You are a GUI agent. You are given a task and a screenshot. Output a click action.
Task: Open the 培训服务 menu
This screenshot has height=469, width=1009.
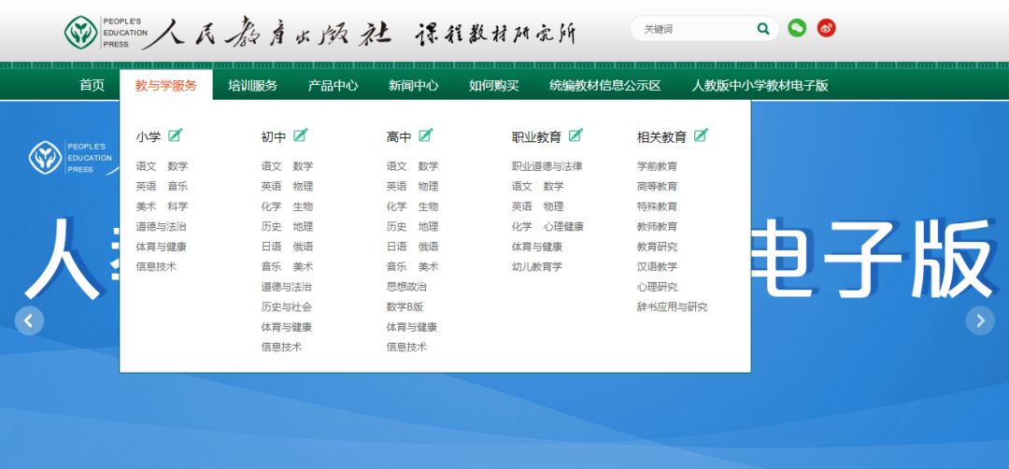(252, 86)
